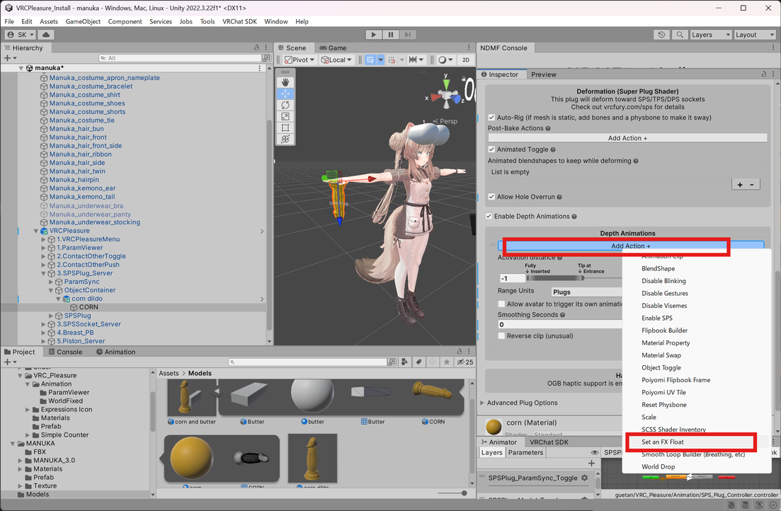Switch to the Console tab

[64, 352]
